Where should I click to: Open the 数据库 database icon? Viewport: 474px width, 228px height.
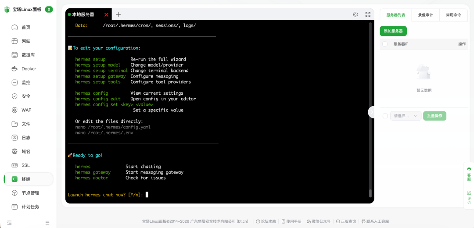tap(14, 55)
